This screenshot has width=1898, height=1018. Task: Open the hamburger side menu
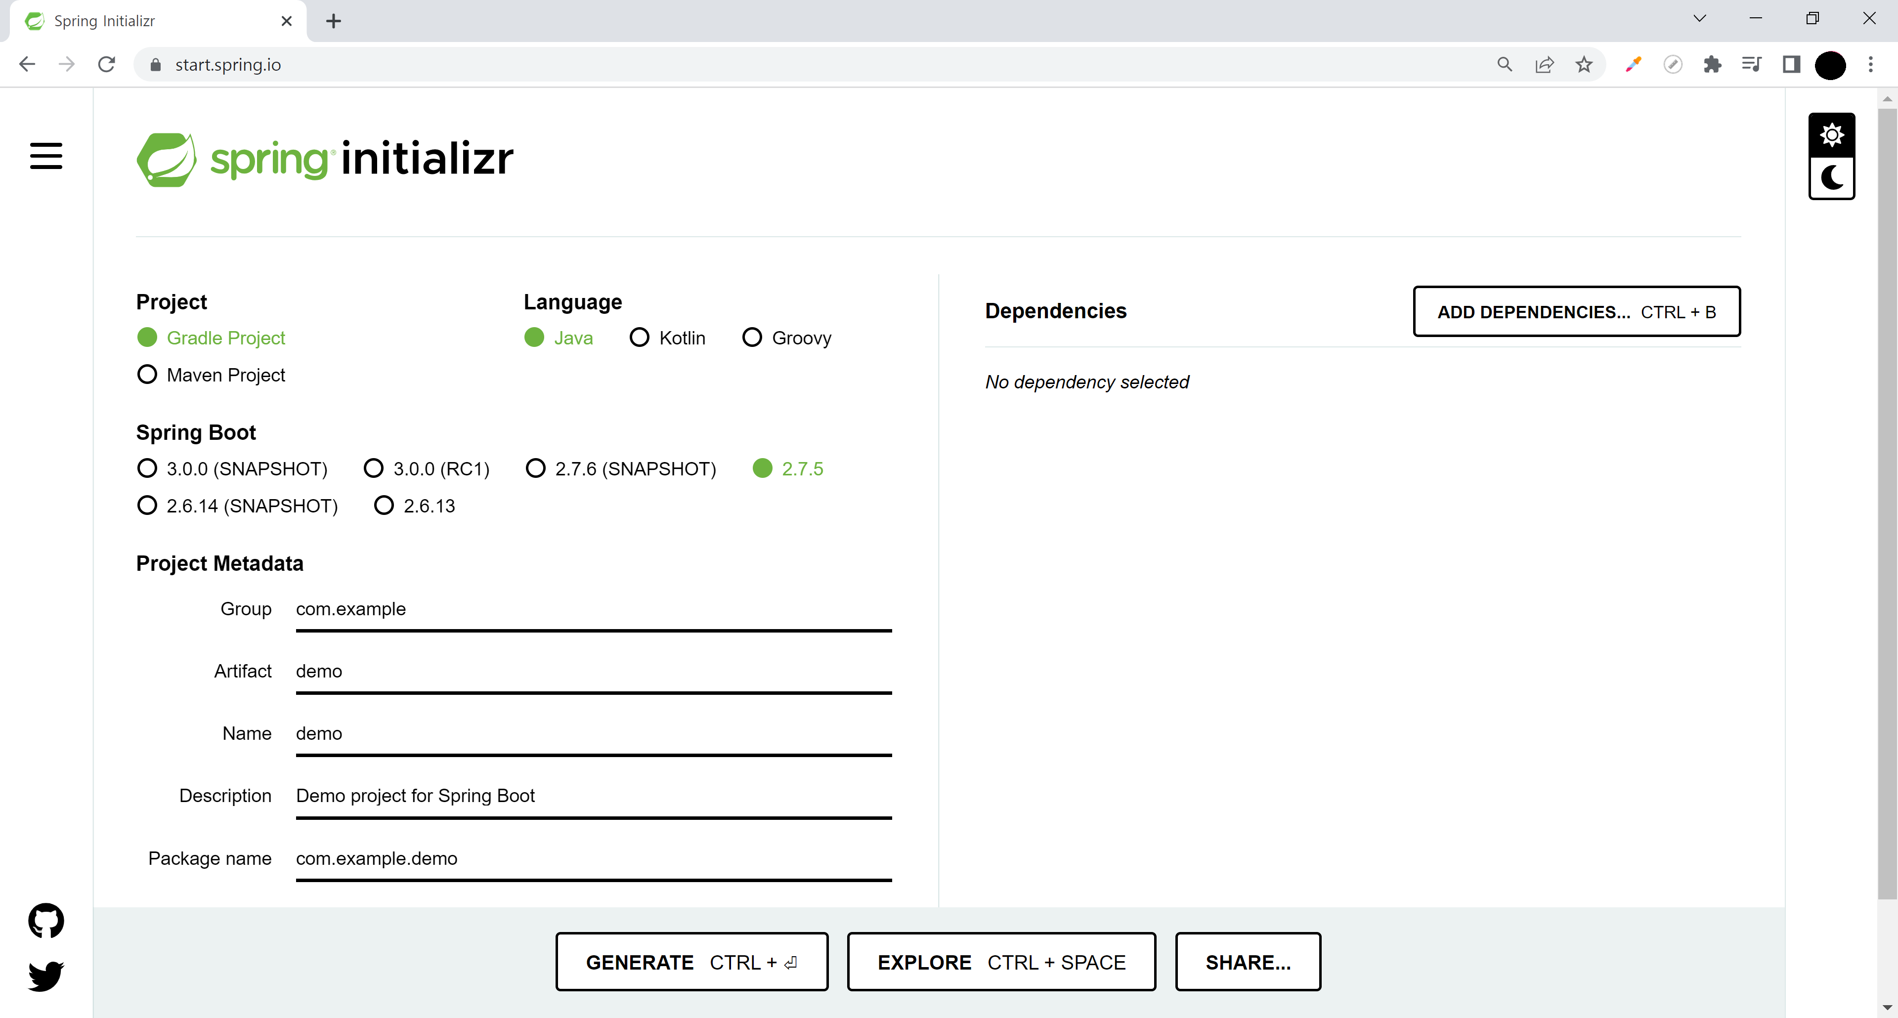[45, 156]
